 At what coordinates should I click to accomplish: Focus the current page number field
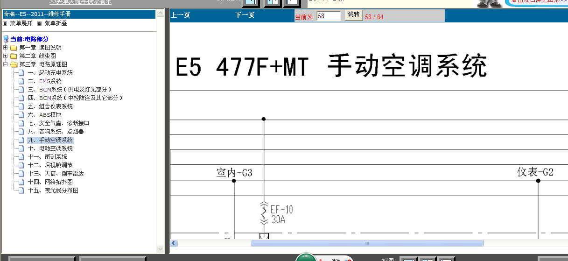point(329,16)
